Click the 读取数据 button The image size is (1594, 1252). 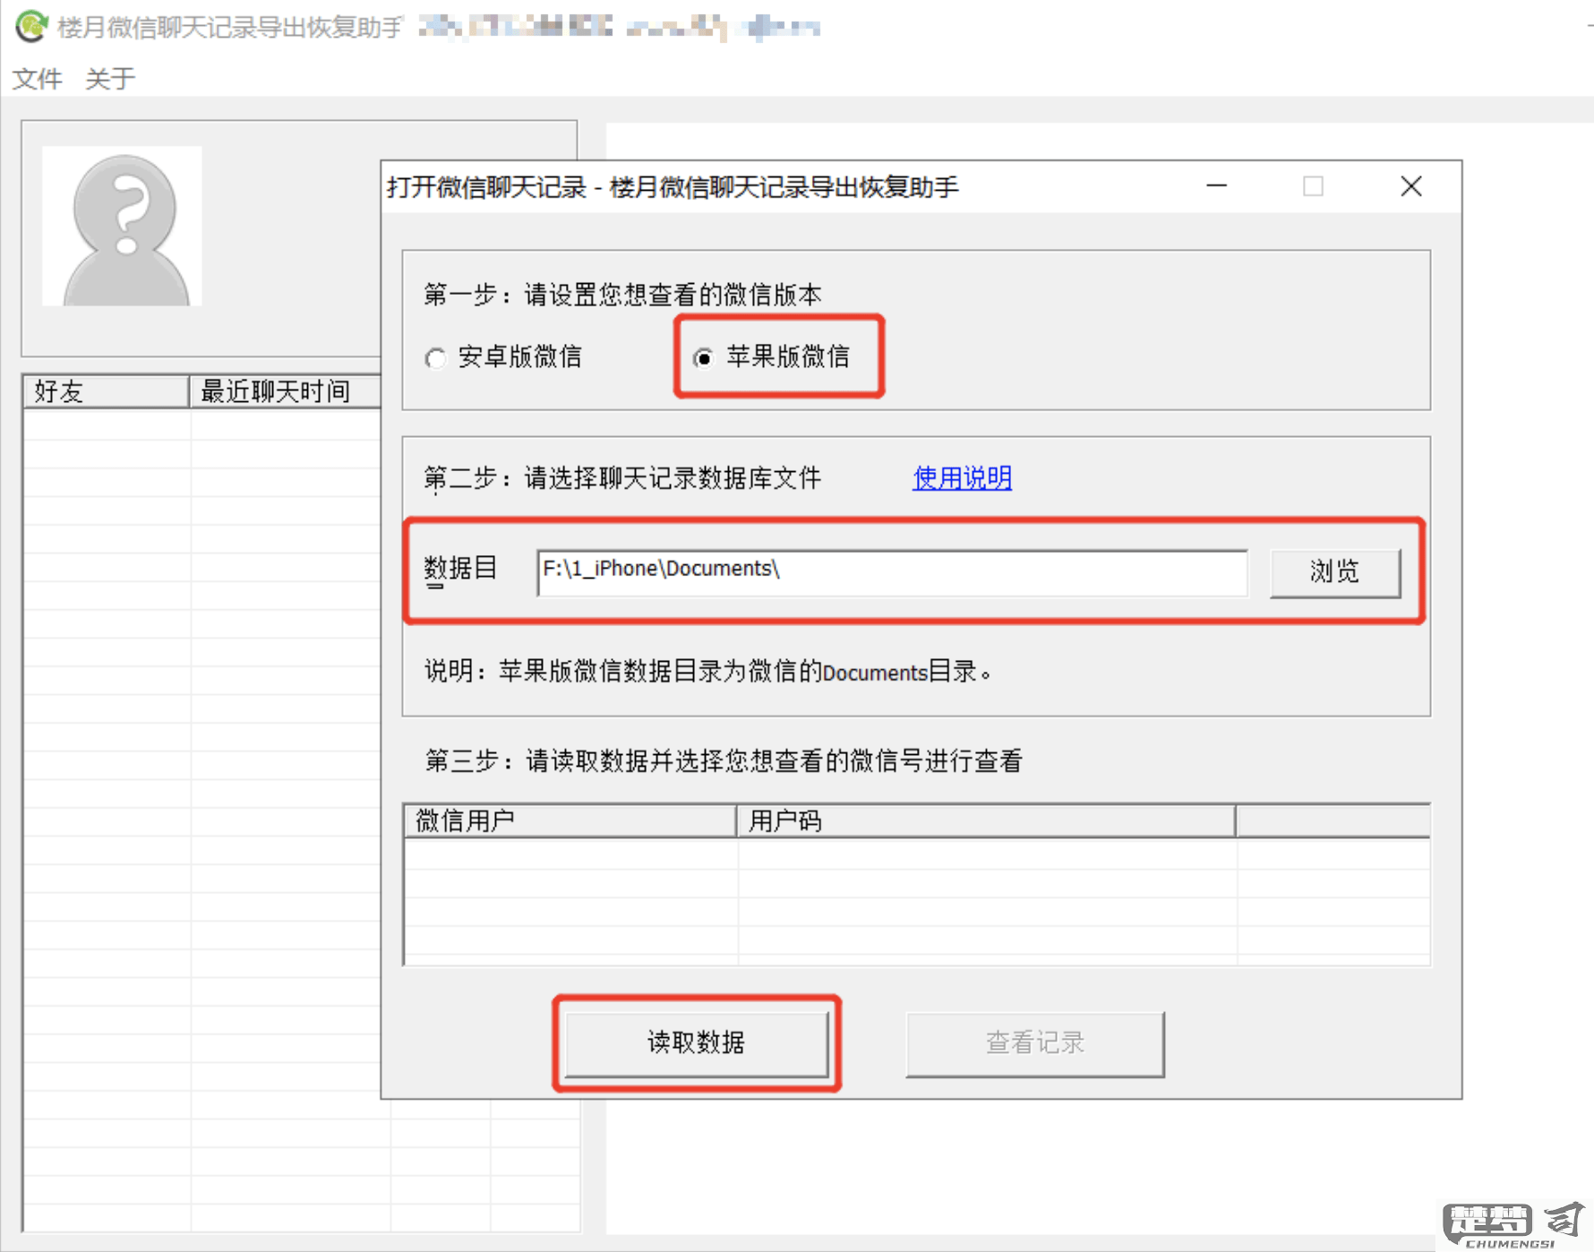pos(697,1043)
